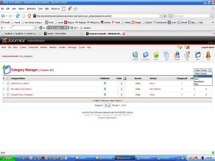Click the logged-in users icon

point(188,47)
